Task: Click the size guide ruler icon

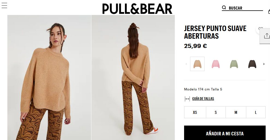Action: 187,99
